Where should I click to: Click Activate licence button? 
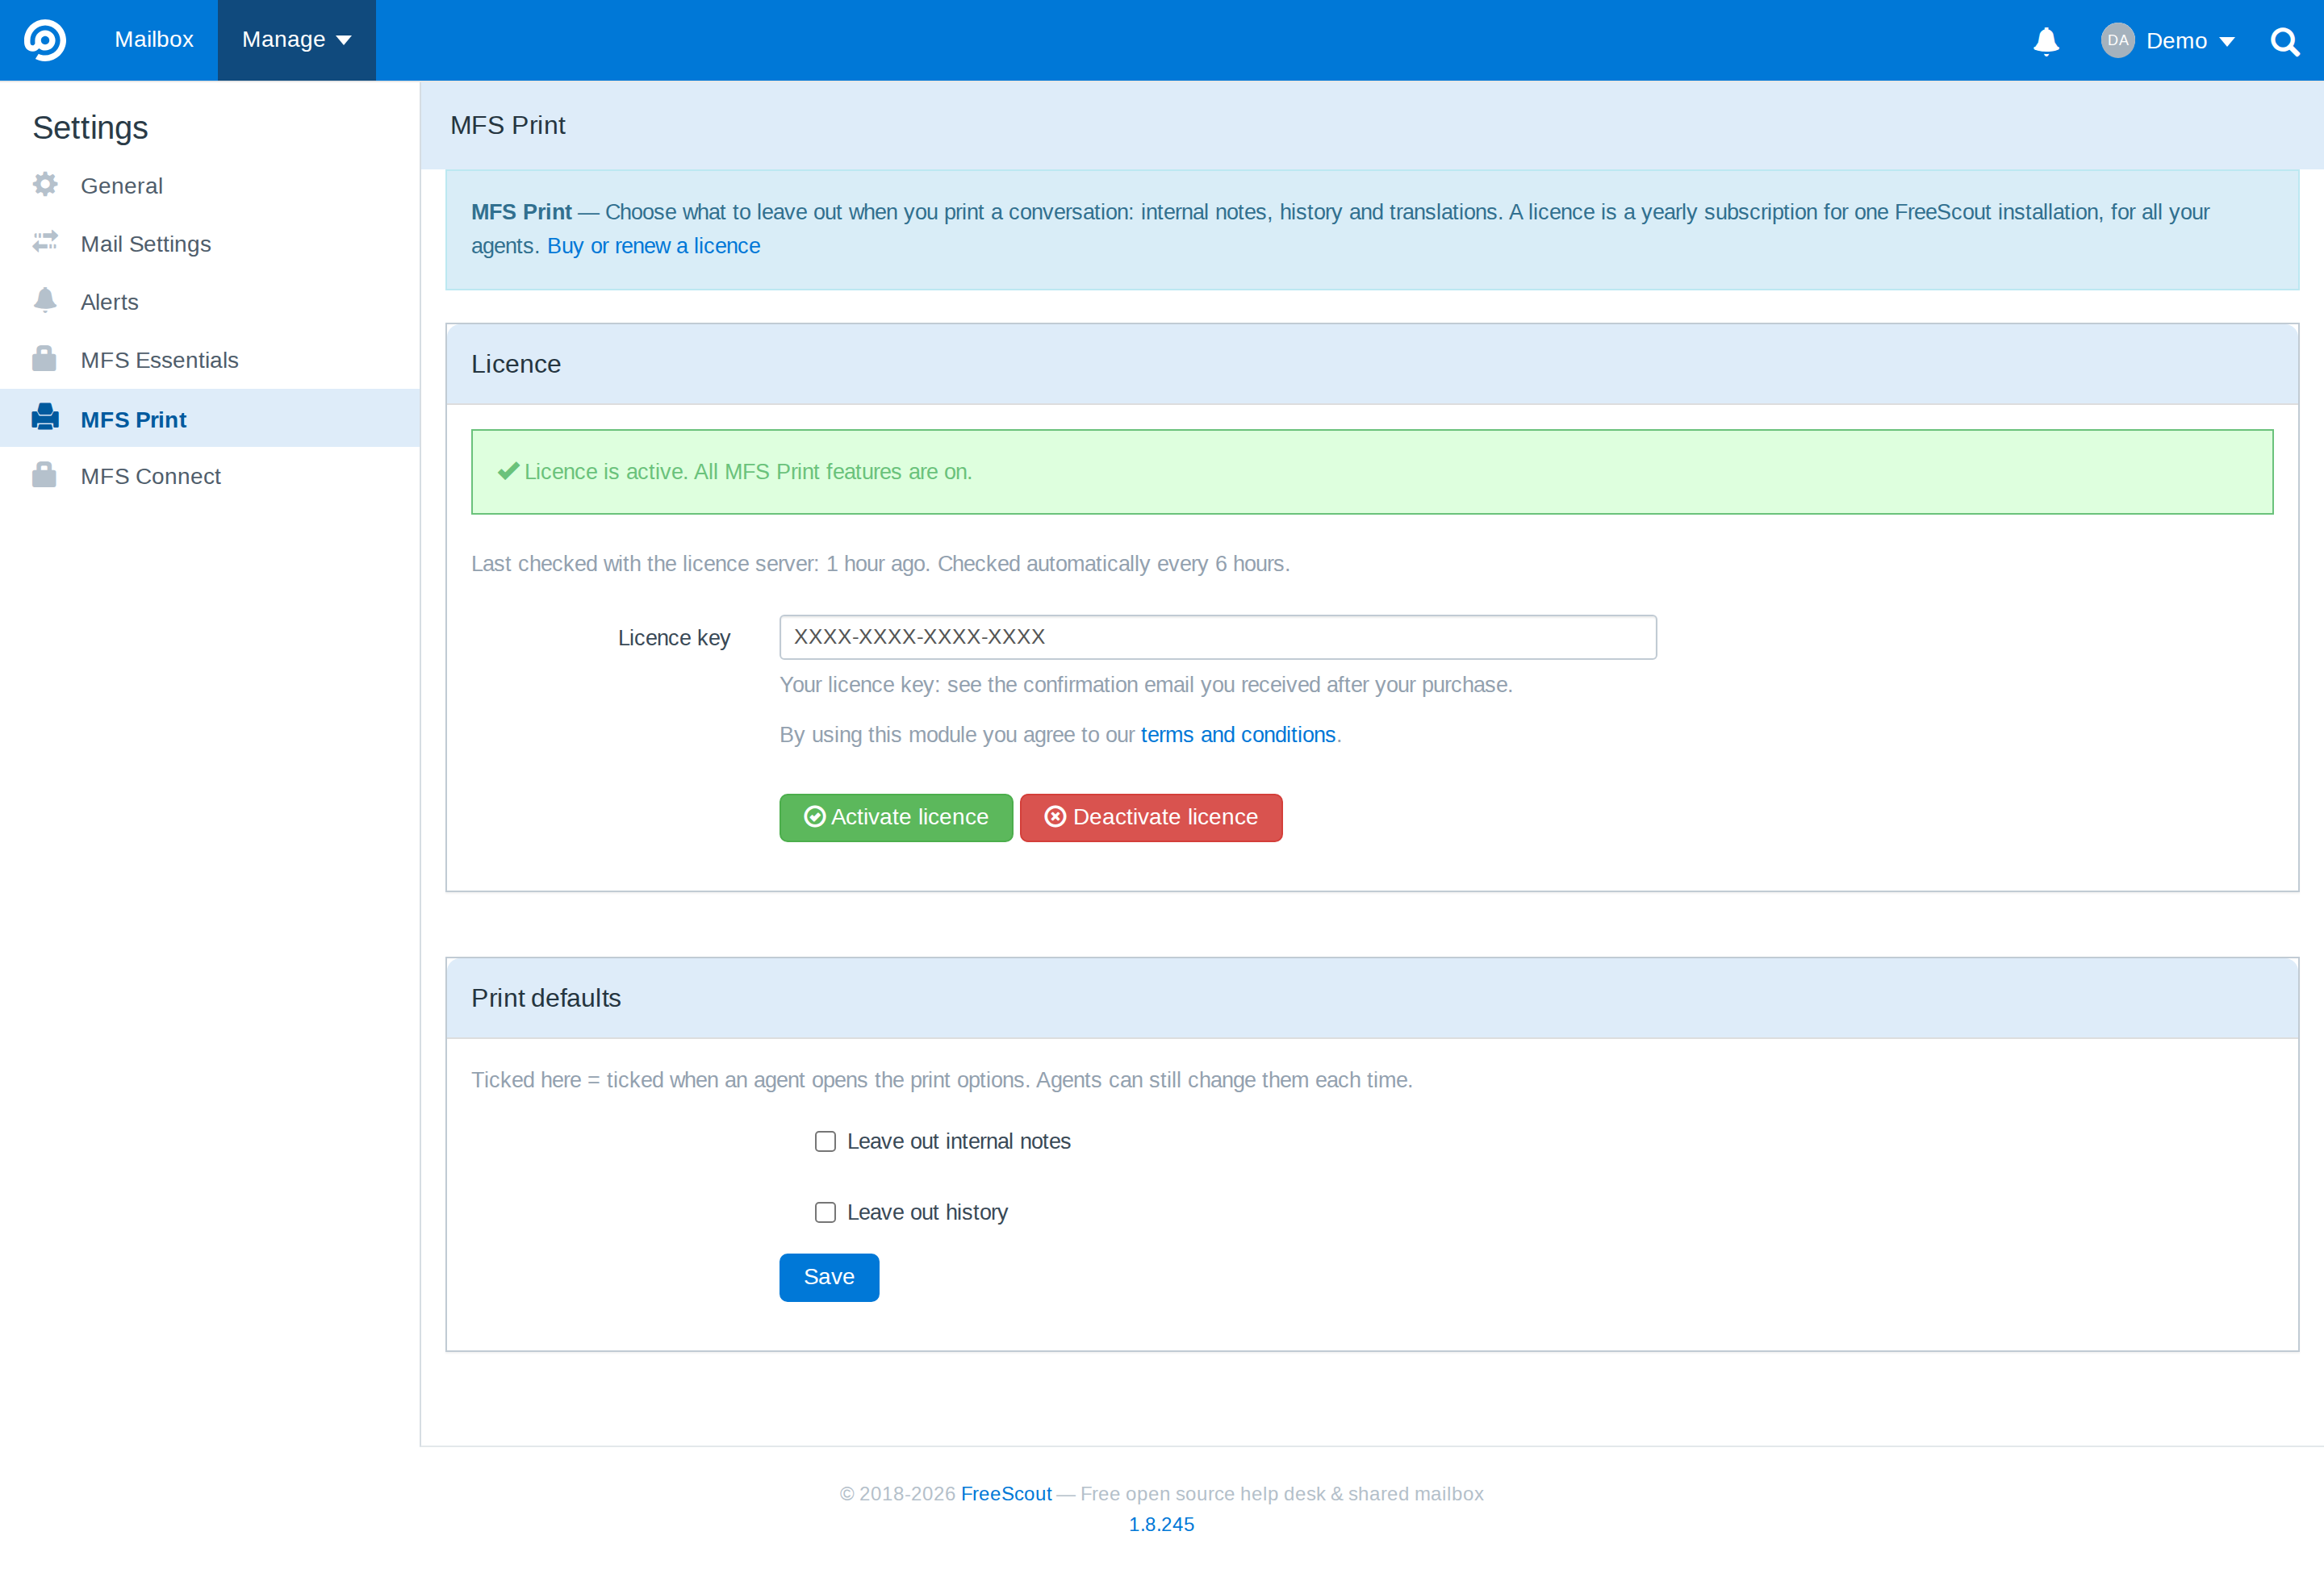(x=896, y=817)
